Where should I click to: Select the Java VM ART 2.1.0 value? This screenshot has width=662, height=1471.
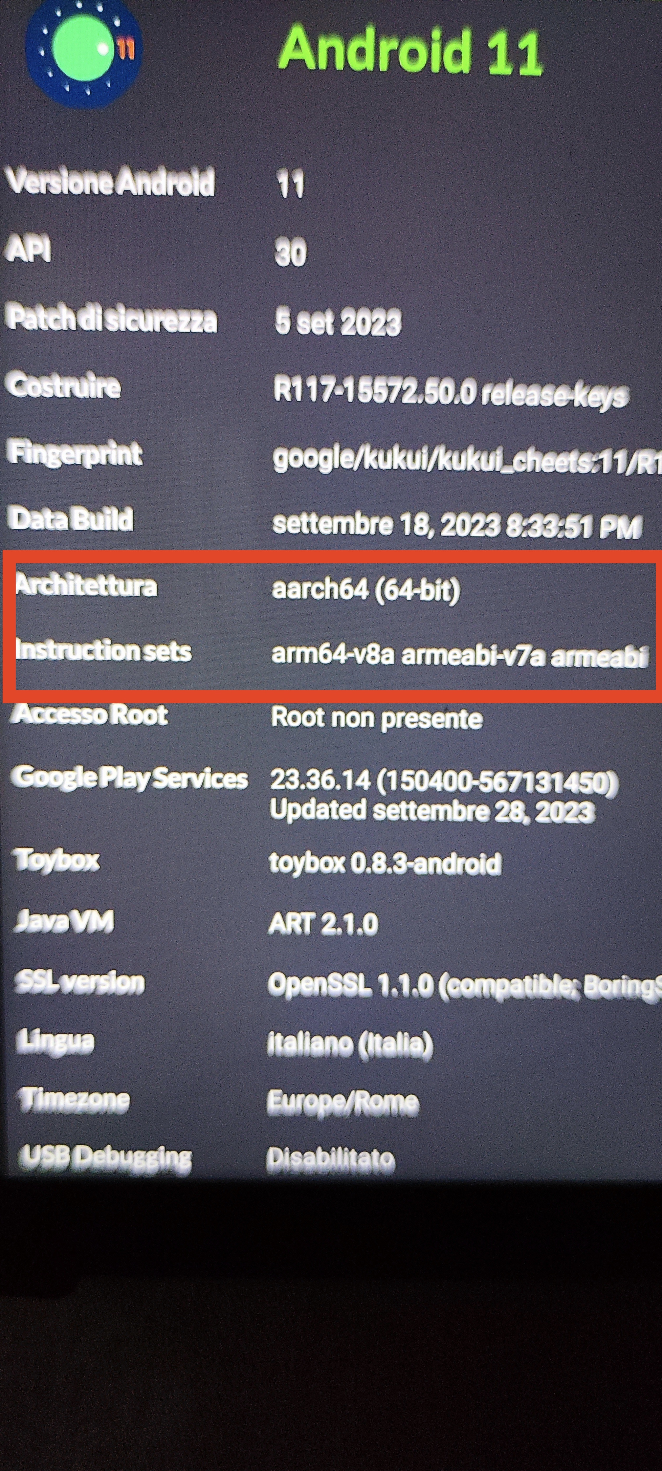point(323,923)
